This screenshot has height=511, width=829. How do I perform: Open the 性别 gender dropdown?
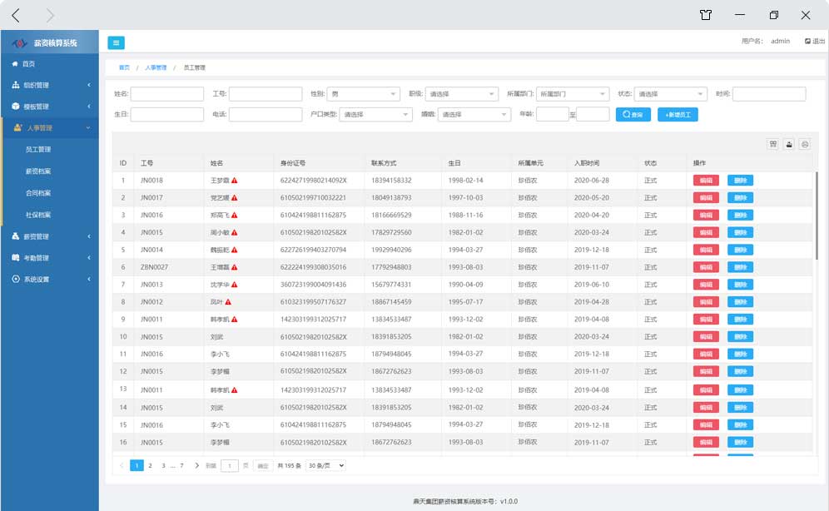pyautogui.click(x=363, y=94)
